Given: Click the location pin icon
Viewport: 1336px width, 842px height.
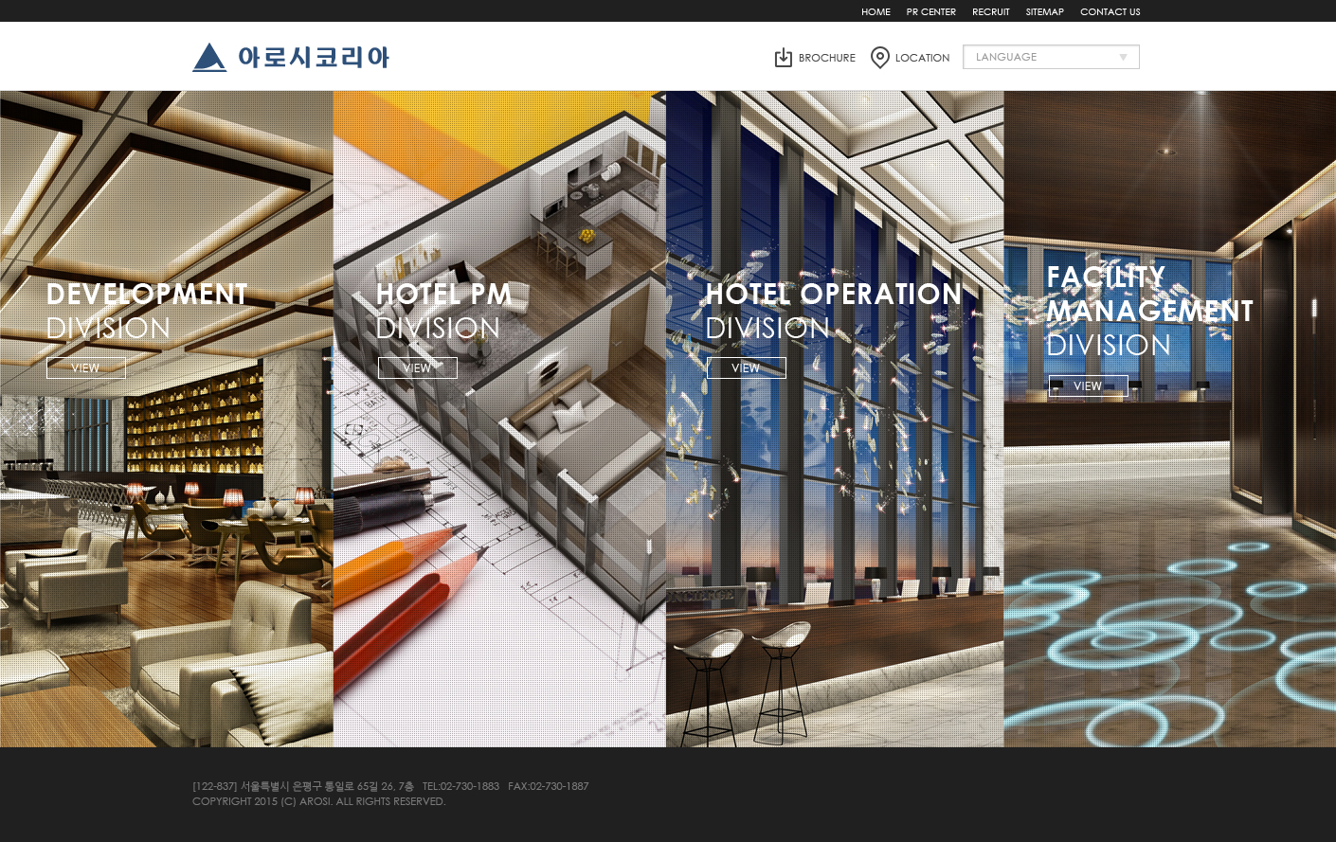Looking at the screenshot, I should click(x=879, y=58).
